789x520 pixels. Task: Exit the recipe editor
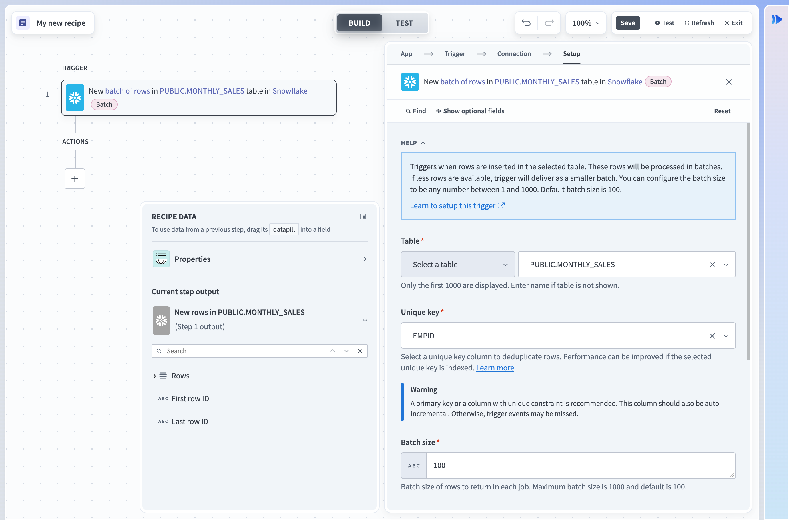click(733, 23)
